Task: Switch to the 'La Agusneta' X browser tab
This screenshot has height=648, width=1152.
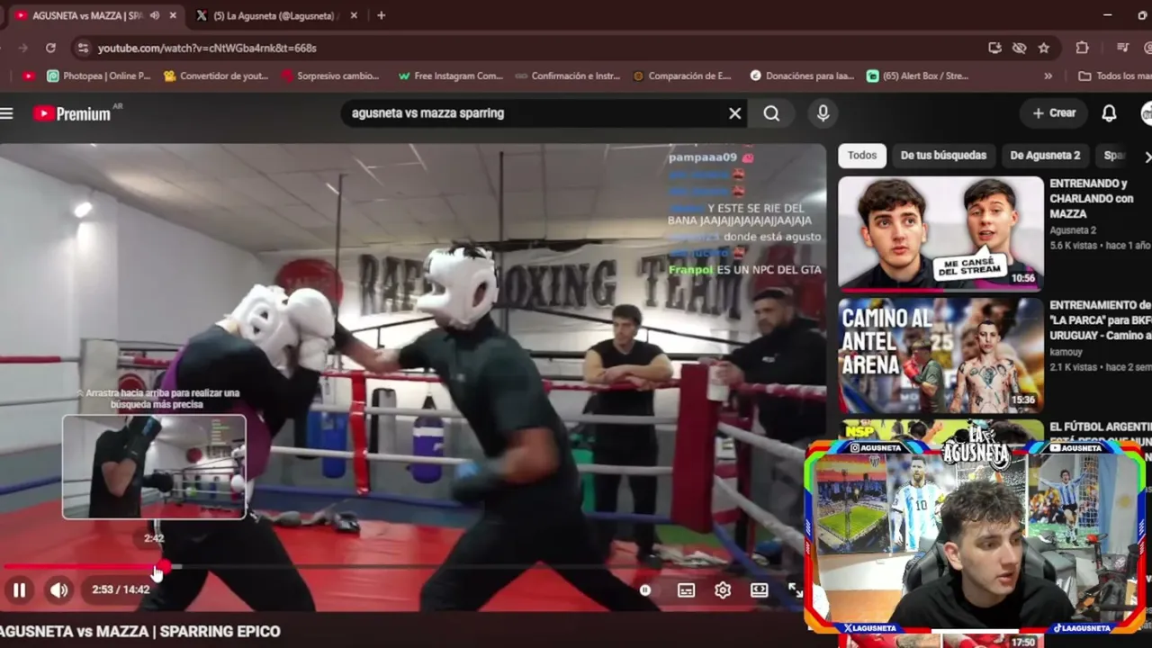Action: point(274,15)
